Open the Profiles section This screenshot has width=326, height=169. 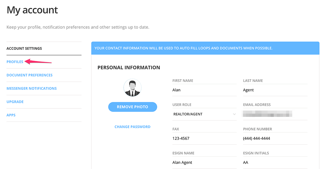pyautogui.click(x=15, y=62)
